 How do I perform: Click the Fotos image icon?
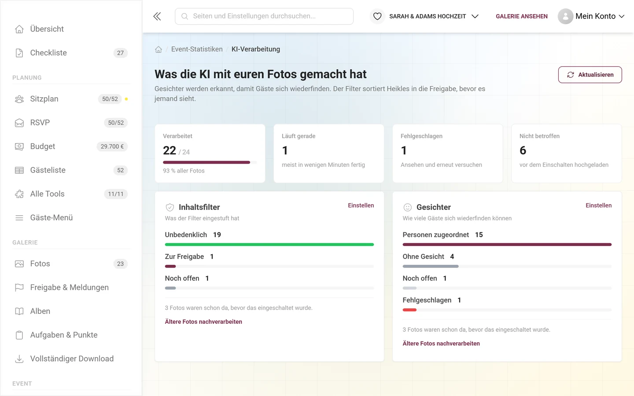19,264
